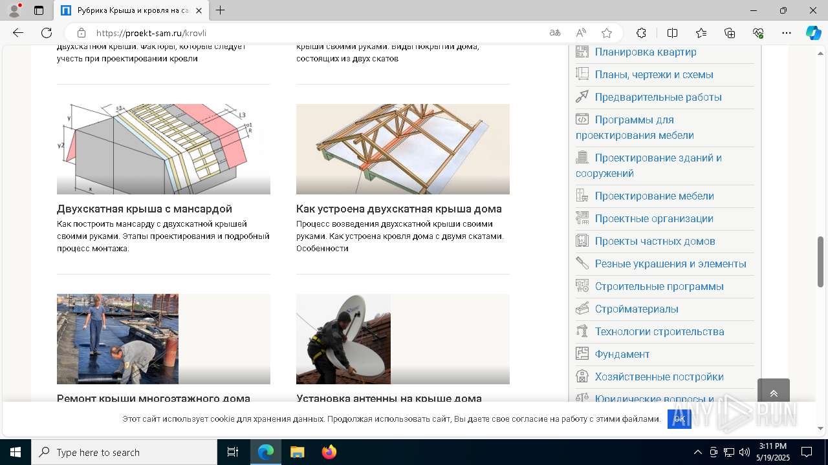Open article Установка антенны на крыше дома
Viewport: 828px width, 465px height.
(389, 398)
